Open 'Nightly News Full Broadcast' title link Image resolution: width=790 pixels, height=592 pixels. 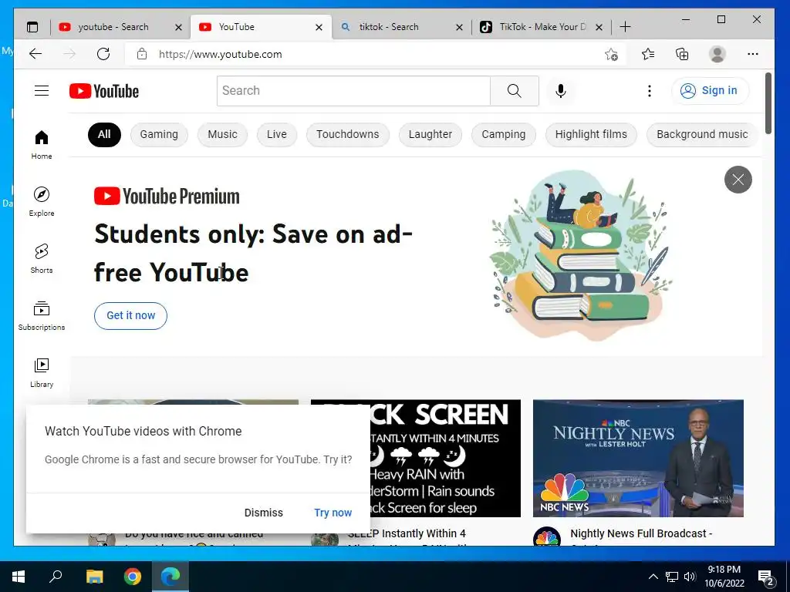641,533
